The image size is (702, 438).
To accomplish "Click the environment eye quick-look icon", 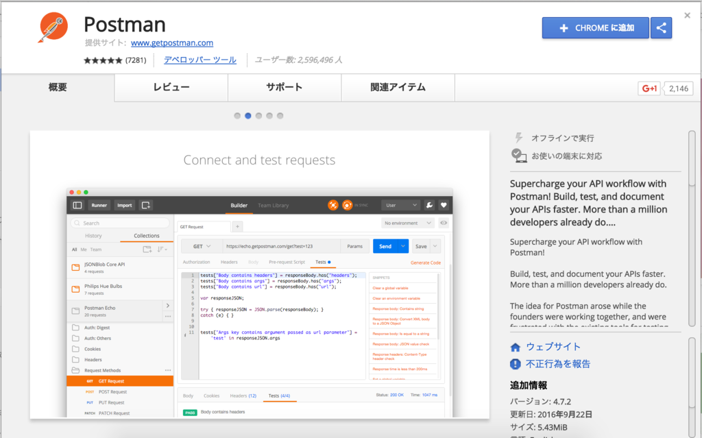I will pos(444,223).
